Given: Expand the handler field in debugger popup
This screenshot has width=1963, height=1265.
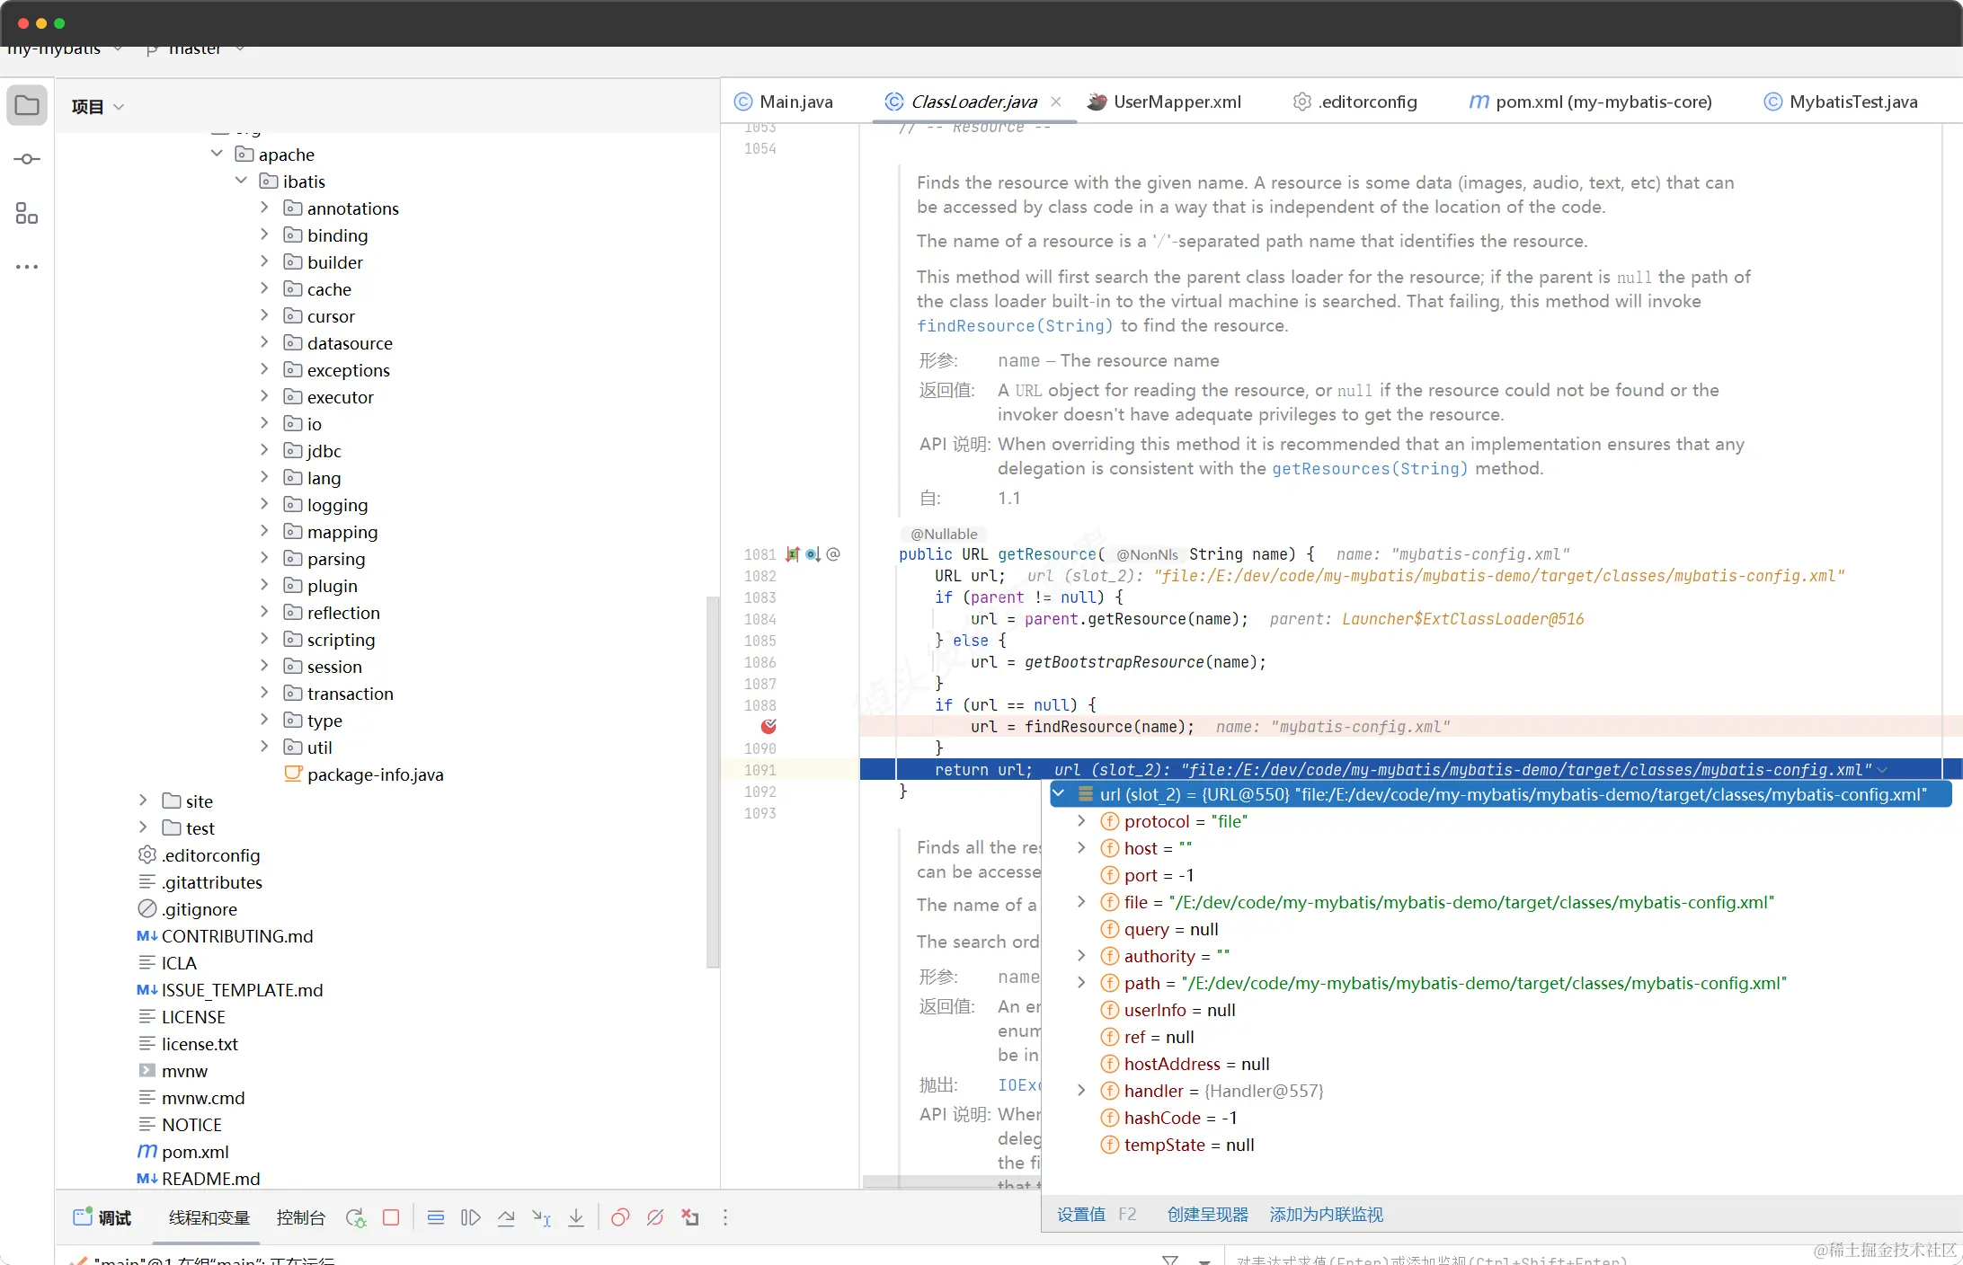Looking at the screenshot, I should tap(1082, 1091).
